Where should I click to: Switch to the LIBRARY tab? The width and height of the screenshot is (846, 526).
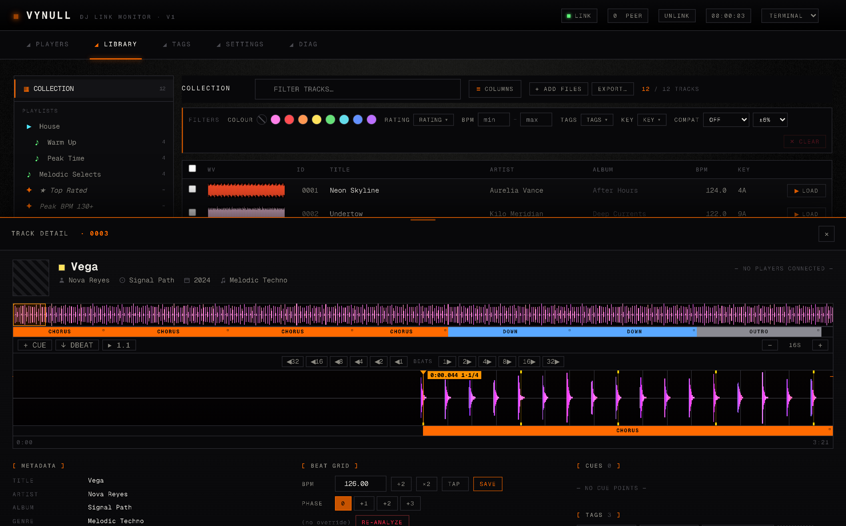click(x=116, y=45)
